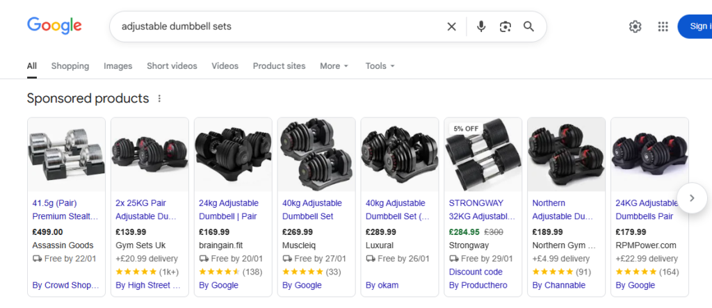
Task: Open the 24KG Adjustable Dumbbells Pair link
Action: (x=647, y=209)
